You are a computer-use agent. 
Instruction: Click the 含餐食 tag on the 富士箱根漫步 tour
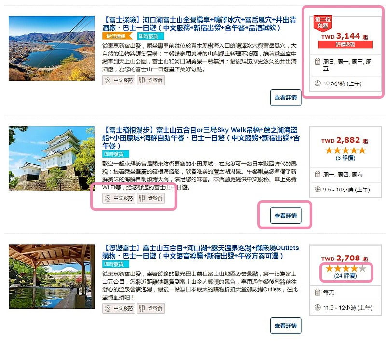tap(151, 198)
